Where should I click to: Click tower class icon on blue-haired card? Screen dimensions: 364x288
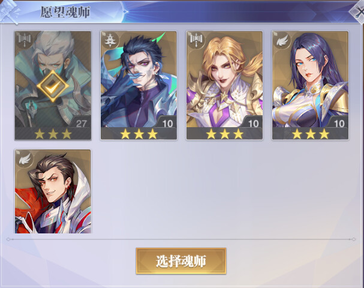[x=110, y=40]
